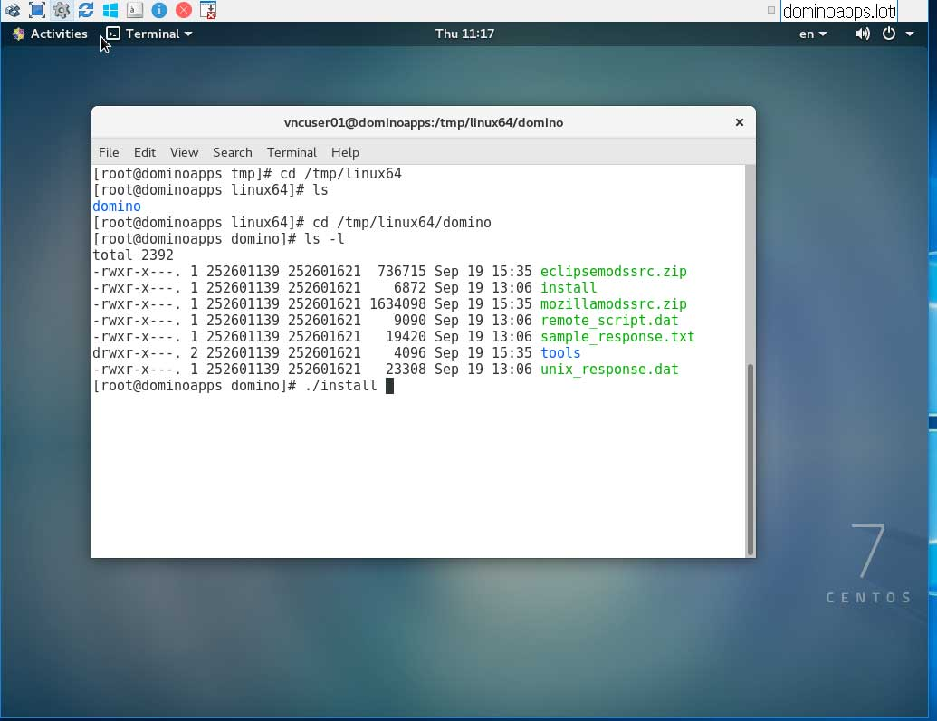Click the blue 'tools' directory name
Viewport: 937px width, 721px height.
pyautogui.click(x=560, y=352)
